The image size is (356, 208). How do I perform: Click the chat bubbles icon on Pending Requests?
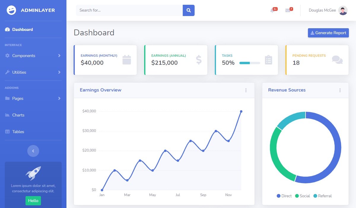[x=337, y=60]
